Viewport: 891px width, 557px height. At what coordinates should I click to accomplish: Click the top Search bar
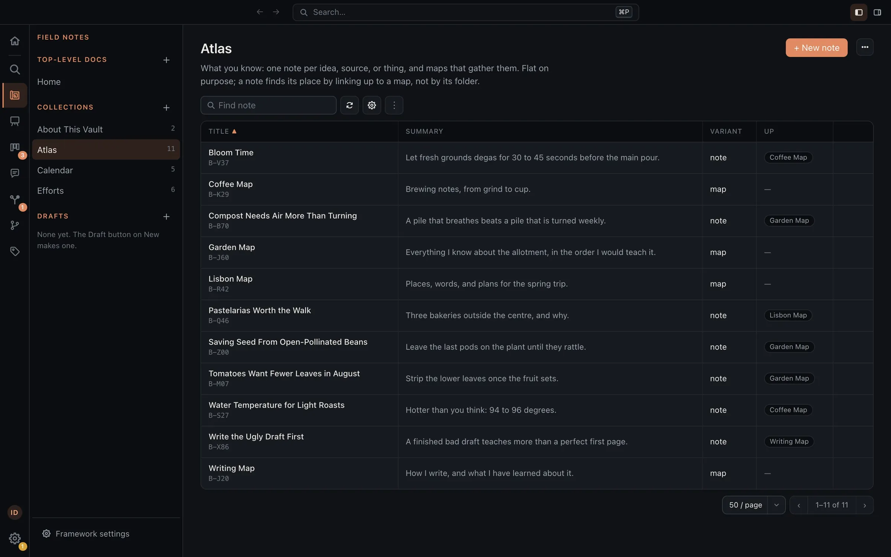pos(466,12)
